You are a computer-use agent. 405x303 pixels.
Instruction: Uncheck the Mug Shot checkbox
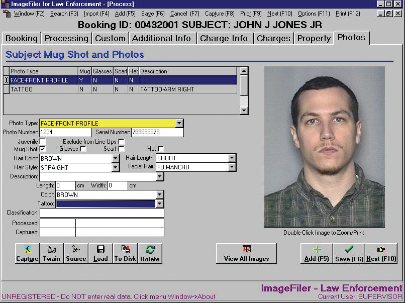[43, 149]
